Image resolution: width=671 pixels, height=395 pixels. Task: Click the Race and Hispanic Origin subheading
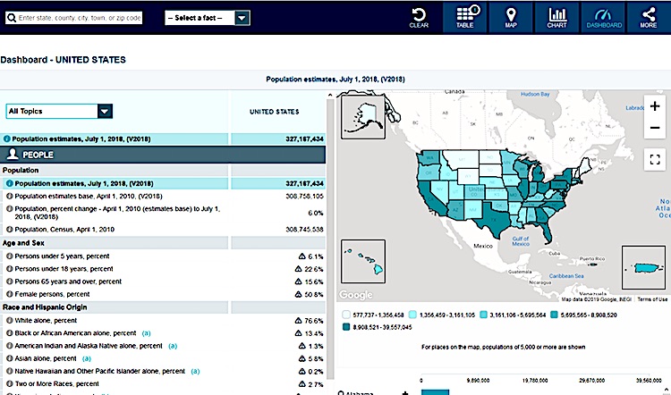[x=45, y=307]
